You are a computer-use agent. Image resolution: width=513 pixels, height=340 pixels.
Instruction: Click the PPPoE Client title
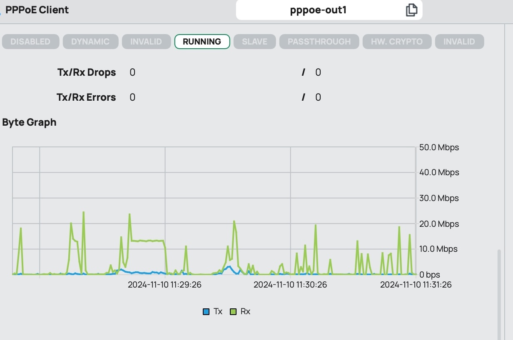(x=37, y=10)
